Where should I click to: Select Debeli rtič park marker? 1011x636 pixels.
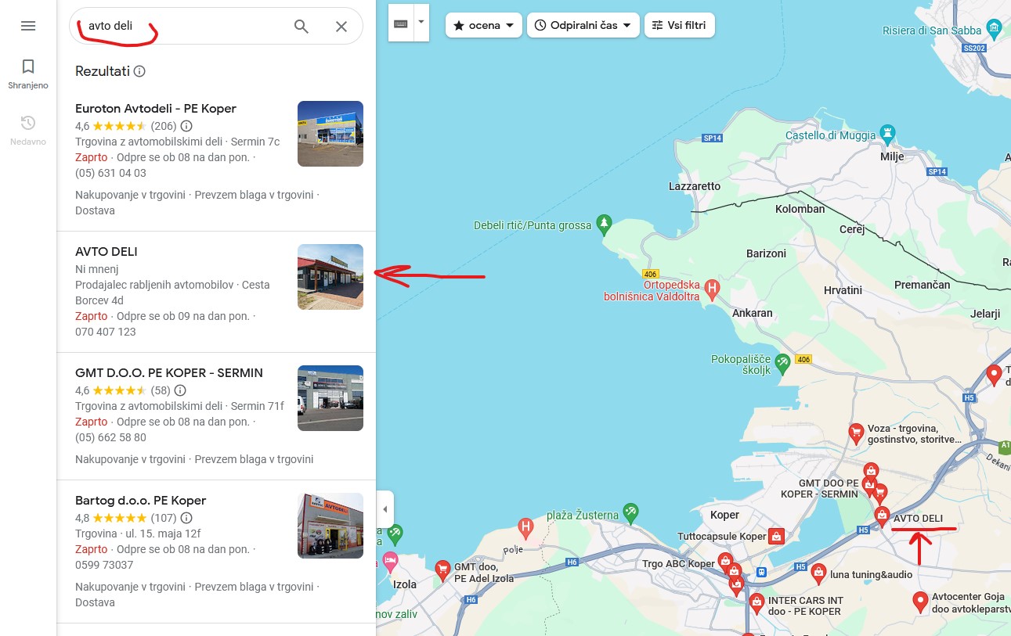coord(603,225)
